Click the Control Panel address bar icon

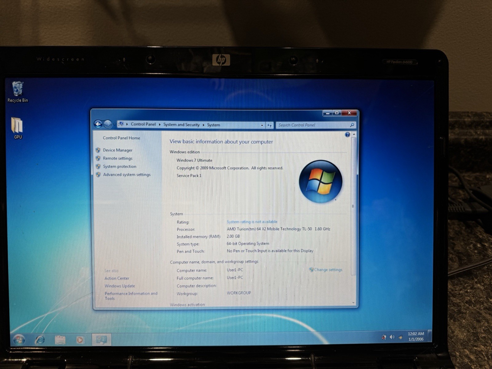tap(121, 124)
